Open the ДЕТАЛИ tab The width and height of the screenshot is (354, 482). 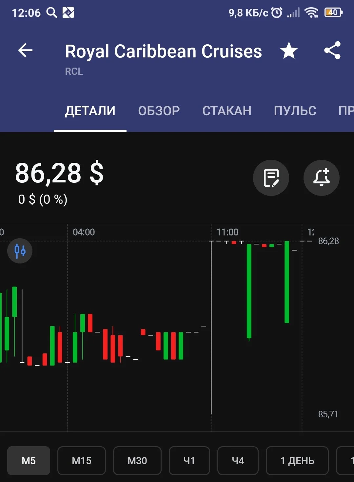(90, 111)
